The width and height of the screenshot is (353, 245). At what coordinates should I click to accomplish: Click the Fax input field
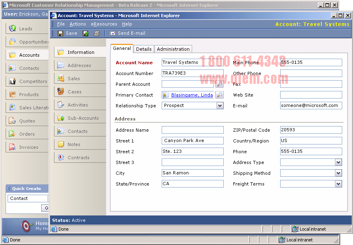point(311,84)
